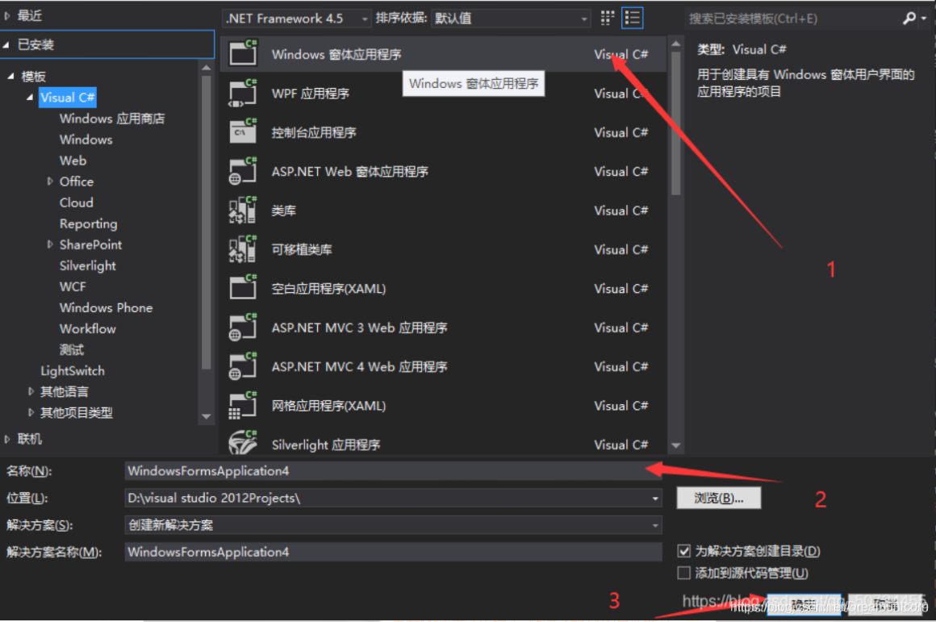Select the WCF tree item
The width and height of the screenshot is (936, 622).
tap(73, 286)
